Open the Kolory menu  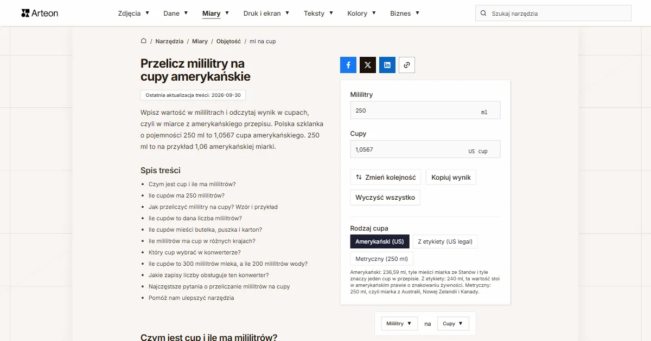pos(361,13)
